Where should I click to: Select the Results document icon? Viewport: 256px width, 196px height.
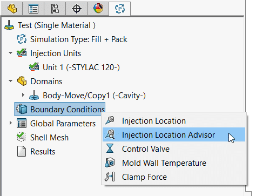pos(22,151)
